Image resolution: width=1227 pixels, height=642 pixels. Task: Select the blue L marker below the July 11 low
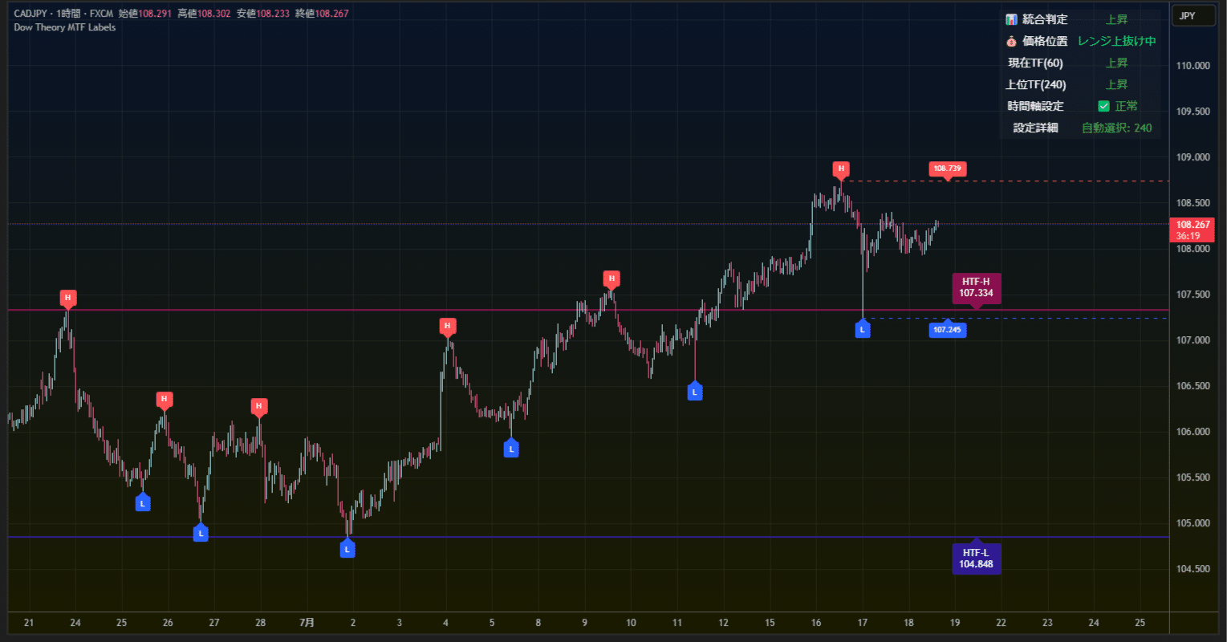694,391
